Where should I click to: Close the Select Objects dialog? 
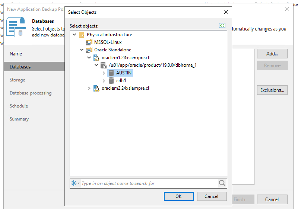click(226, 12)
